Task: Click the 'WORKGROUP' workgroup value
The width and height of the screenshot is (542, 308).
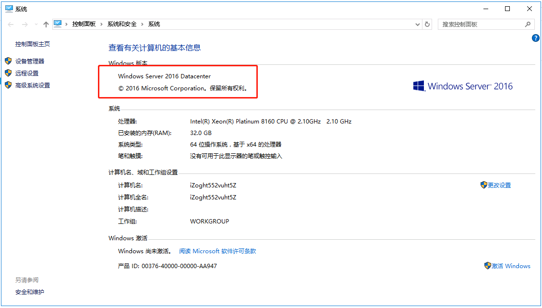Action: pos(209,222)
